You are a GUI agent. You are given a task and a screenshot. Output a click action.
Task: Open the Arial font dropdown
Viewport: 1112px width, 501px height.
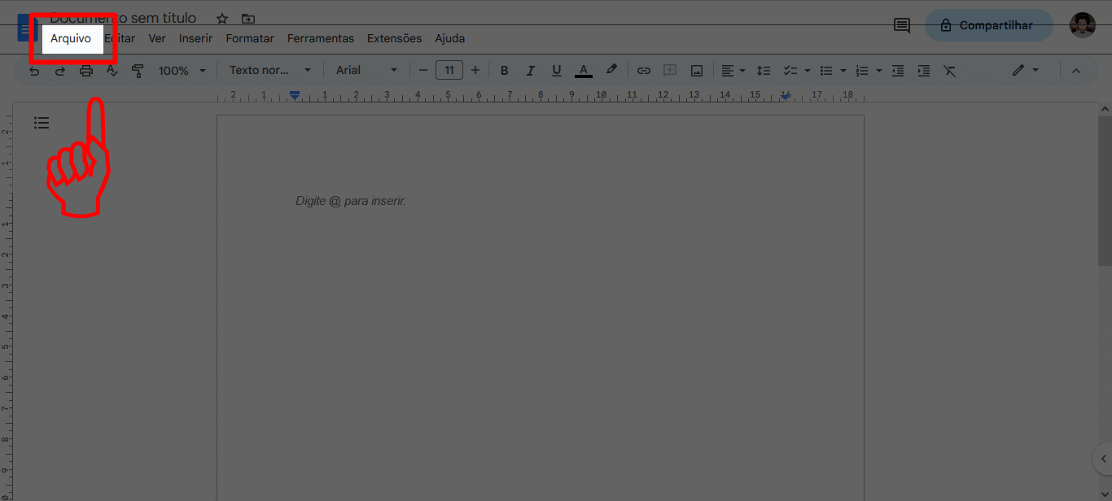click(366, 71)
